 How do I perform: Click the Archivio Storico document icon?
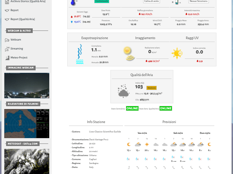tap(7, 2)
